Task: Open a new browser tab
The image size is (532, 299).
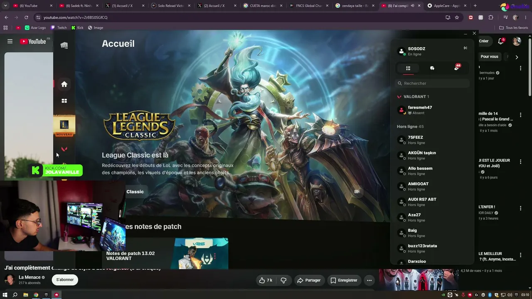Action: (475, 6)
